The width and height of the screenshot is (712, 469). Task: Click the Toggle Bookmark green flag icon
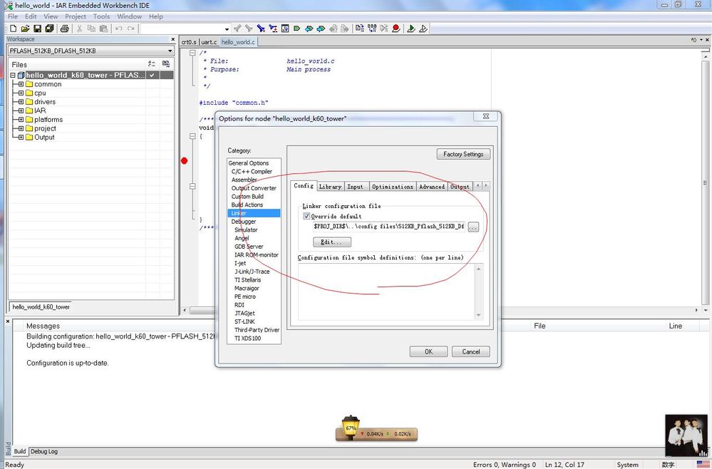tap(297, 29)
